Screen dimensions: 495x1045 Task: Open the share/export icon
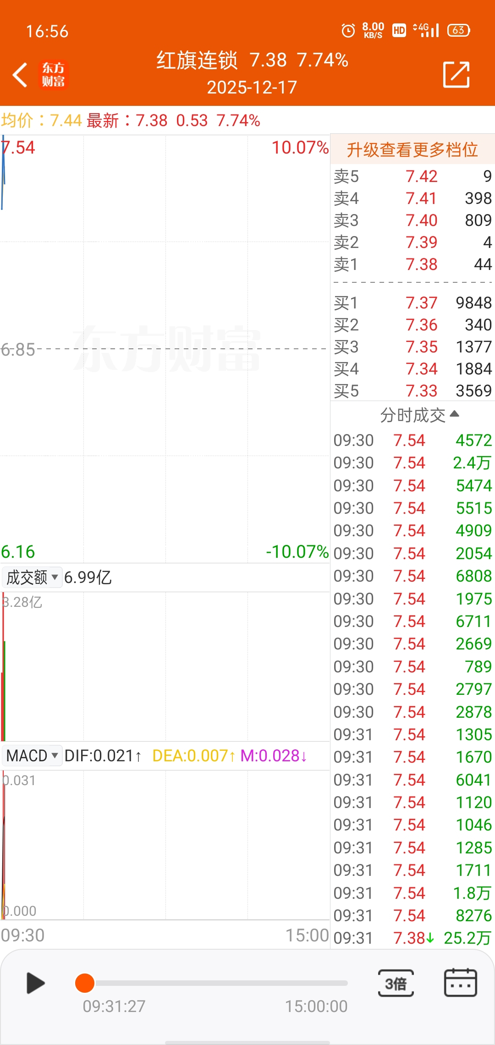tap(456, 74)
